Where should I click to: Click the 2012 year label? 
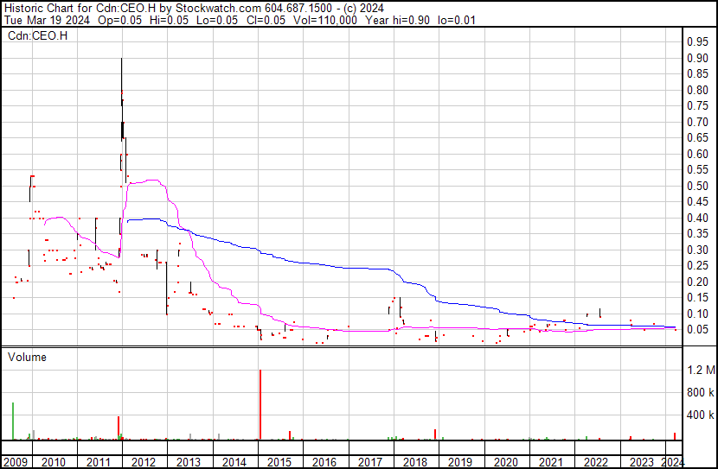point(144,462)
